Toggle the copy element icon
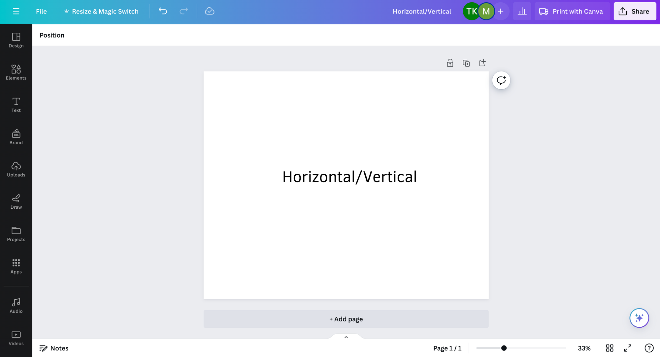 (466, 62)
